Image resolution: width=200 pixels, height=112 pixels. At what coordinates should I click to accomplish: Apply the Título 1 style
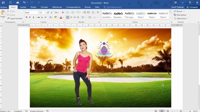tap(141, 15)
